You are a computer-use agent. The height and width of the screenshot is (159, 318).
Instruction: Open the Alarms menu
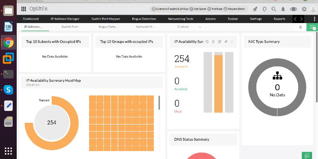coord(210,19)
